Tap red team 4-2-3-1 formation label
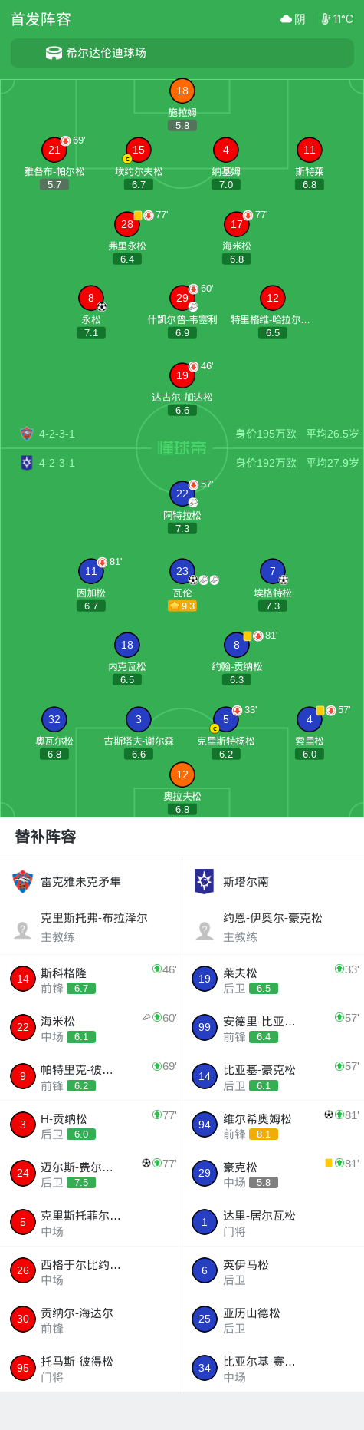 pyautogui.click(x=57, y=434)
